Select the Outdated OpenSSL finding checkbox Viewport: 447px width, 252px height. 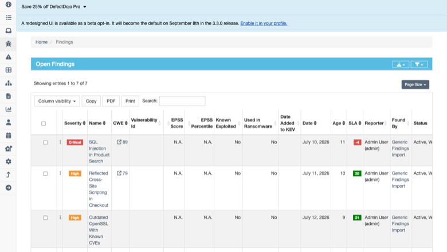pos(45,218)
